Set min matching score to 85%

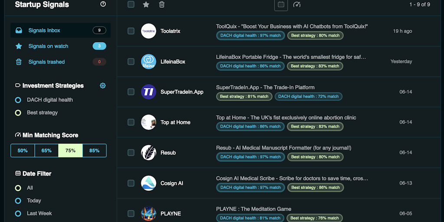point(94,150)
